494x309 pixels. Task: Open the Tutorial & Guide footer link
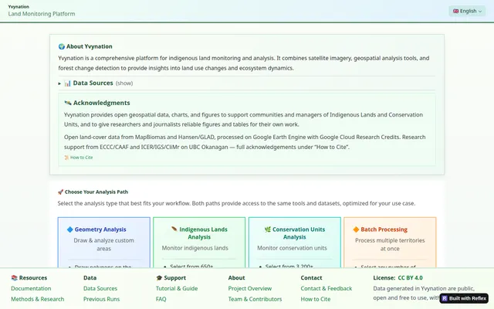point(177,288)
